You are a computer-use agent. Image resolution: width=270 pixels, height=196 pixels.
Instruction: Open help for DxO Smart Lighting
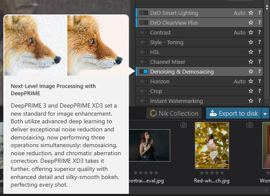point(259,13)
